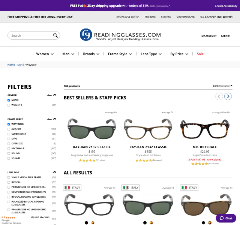Viewport: 240px width, 225px height.
Task: Expand the Brands menu
Action: pos(91,54)
